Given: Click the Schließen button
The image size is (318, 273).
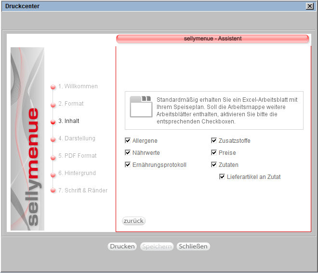Looking at the screenshot, I should point(193,246).
